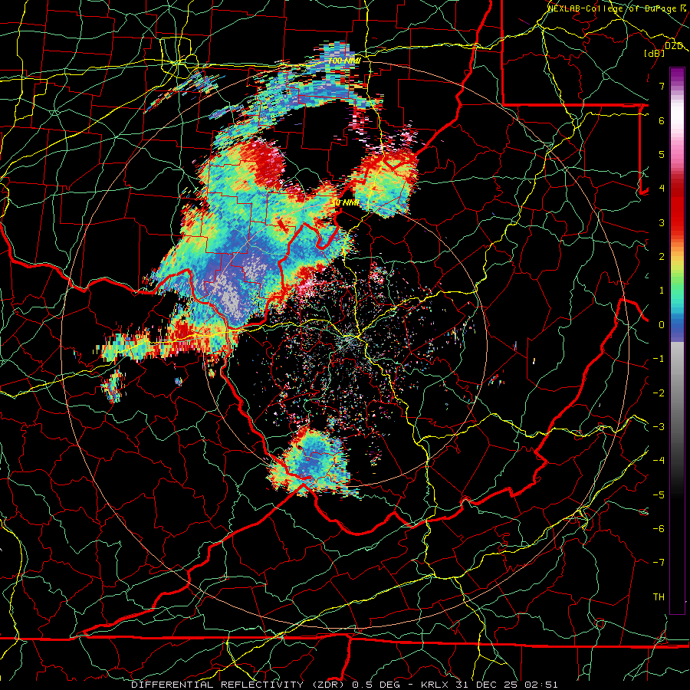The width and height of the screenshot is (690, 690).
Task: Click the "7" value on the color scale
Action: coord(662,86)
